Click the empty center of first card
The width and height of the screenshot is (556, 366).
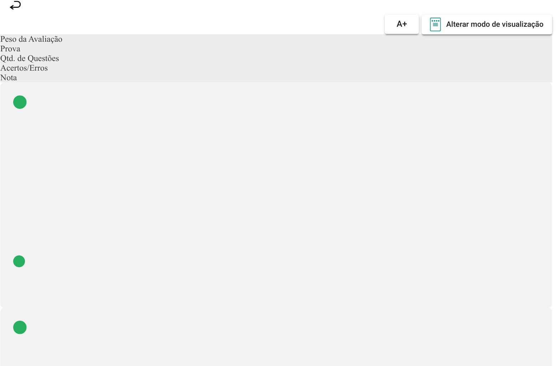pos(276,195)
